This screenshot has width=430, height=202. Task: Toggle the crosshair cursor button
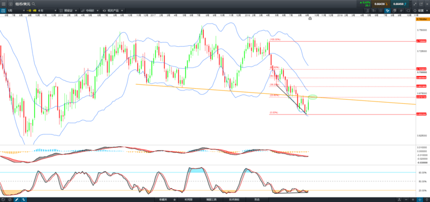tap(420, 200)
